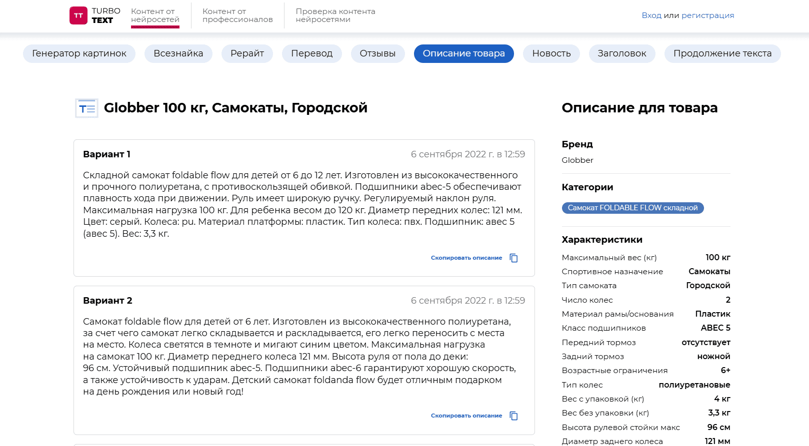Open the Контент от нейросетей tab
The width and height of the screenshot is (809, 446).
coord(155,15)
